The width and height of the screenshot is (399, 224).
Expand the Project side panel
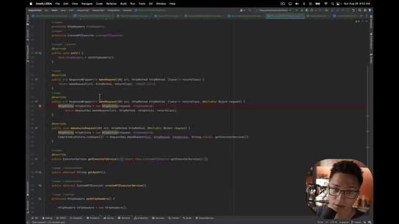point(27,21)
